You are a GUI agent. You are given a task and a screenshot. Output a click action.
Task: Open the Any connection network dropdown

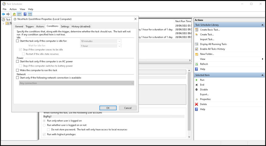77,83
